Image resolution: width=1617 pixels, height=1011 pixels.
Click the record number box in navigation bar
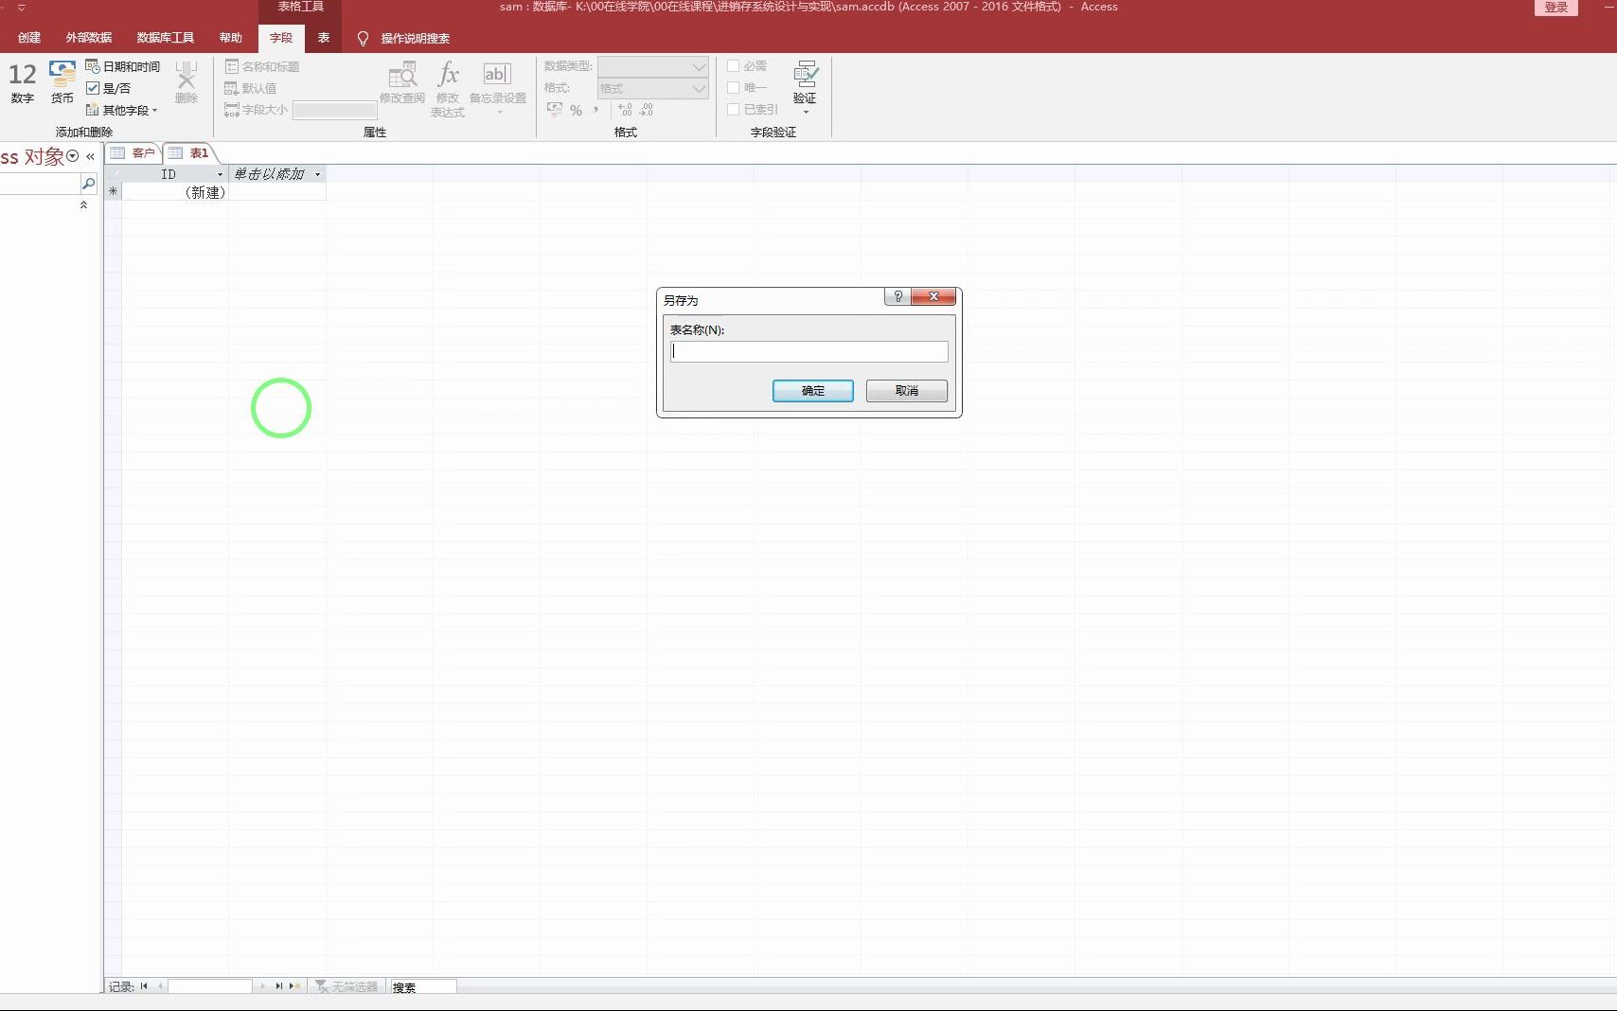click(210, 986)
